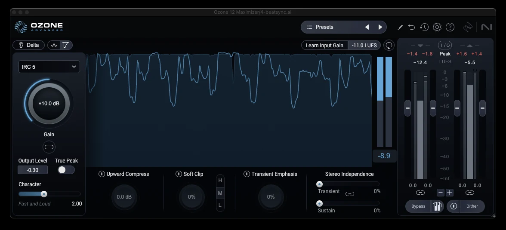The width and height of the screenshot is (506, 230).
Task: Click the output level -5.5 readout
Action: click(470, 62)
